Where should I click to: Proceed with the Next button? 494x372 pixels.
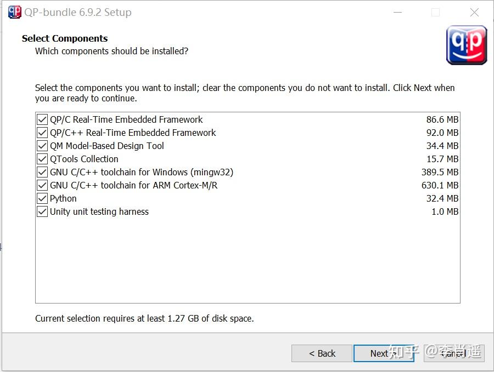[x=384, y=353]
